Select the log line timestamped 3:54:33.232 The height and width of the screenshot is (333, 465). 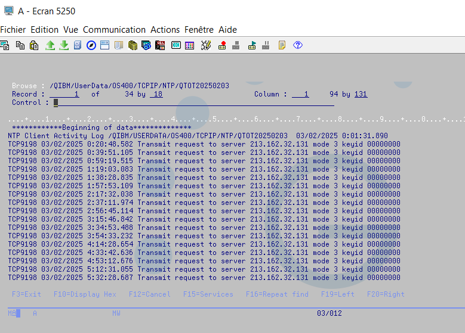click(204, 236)
